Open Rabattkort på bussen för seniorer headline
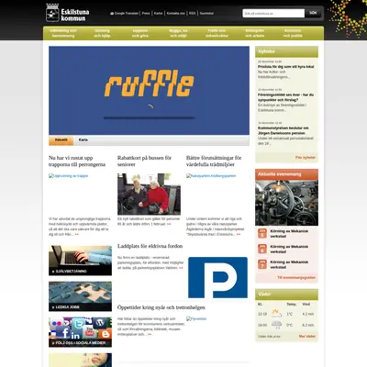Image resolution: width=367 pixels, height=367 pixels. pos(144,161)
